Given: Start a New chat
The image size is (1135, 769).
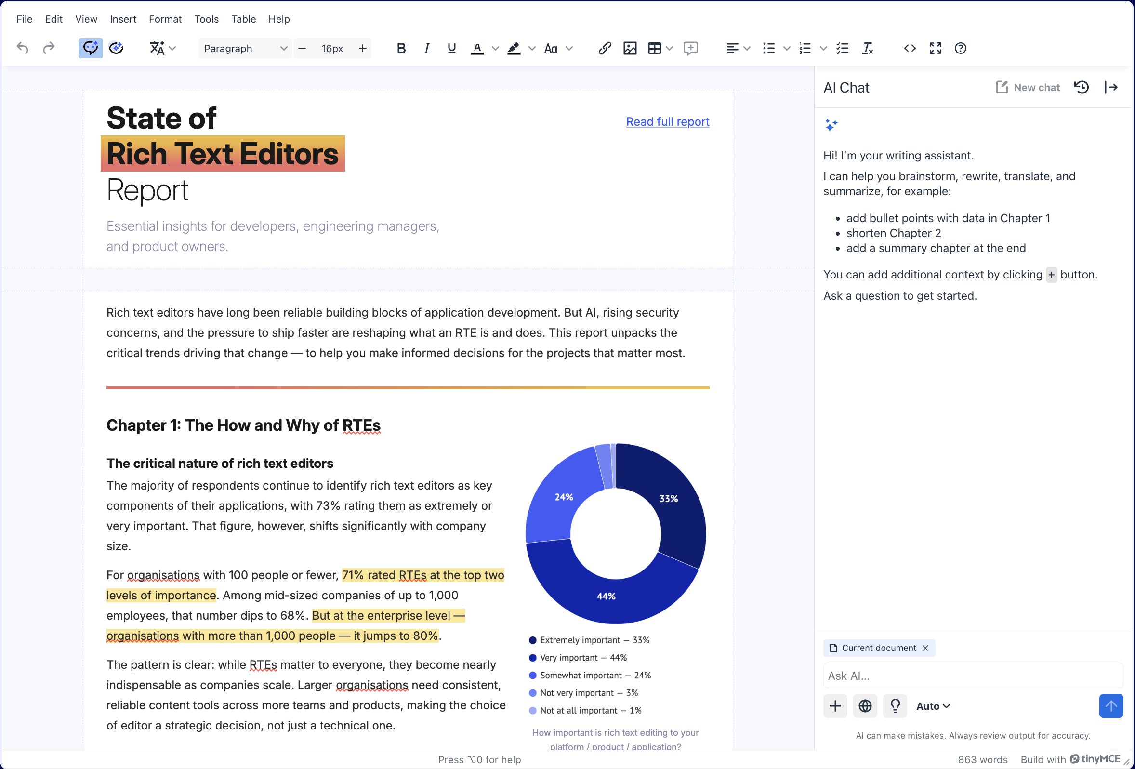Looking at the screenshot, I should coord(1028,88).
